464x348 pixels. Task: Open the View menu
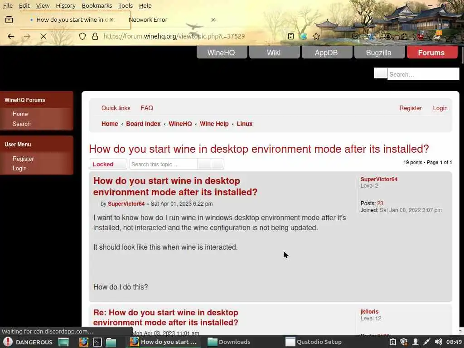[43, 5]
